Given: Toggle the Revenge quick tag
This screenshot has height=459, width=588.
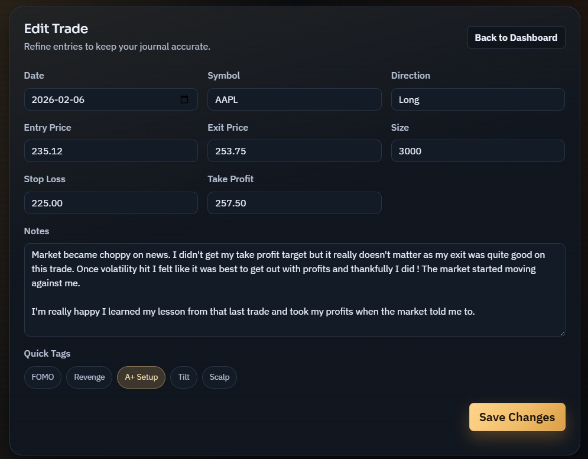Looking at the screenshot, I should tap(89, 377).
